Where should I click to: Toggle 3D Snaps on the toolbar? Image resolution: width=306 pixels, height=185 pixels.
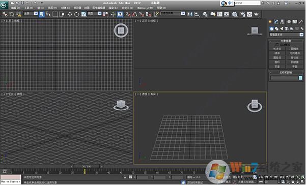point(128,14)
